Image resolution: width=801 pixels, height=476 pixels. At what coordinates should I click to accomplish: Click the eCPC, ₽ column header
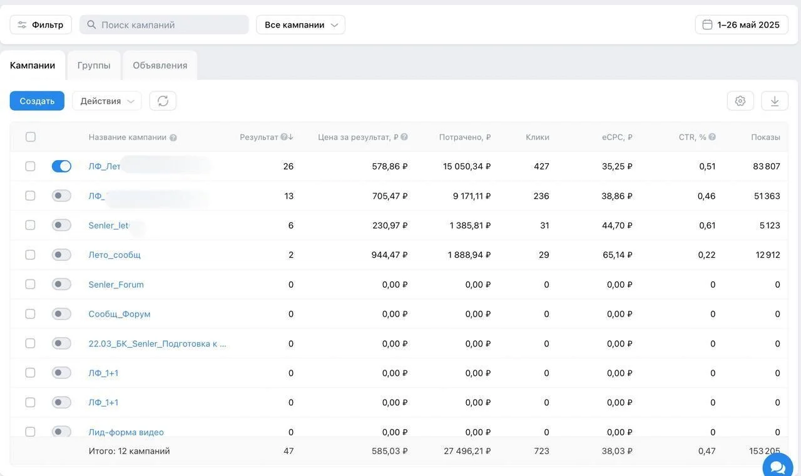(x=617, y=137)
